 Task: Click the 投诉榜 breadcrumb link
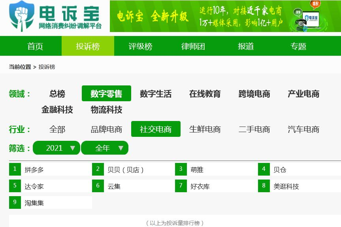click(x=47, y=67)
